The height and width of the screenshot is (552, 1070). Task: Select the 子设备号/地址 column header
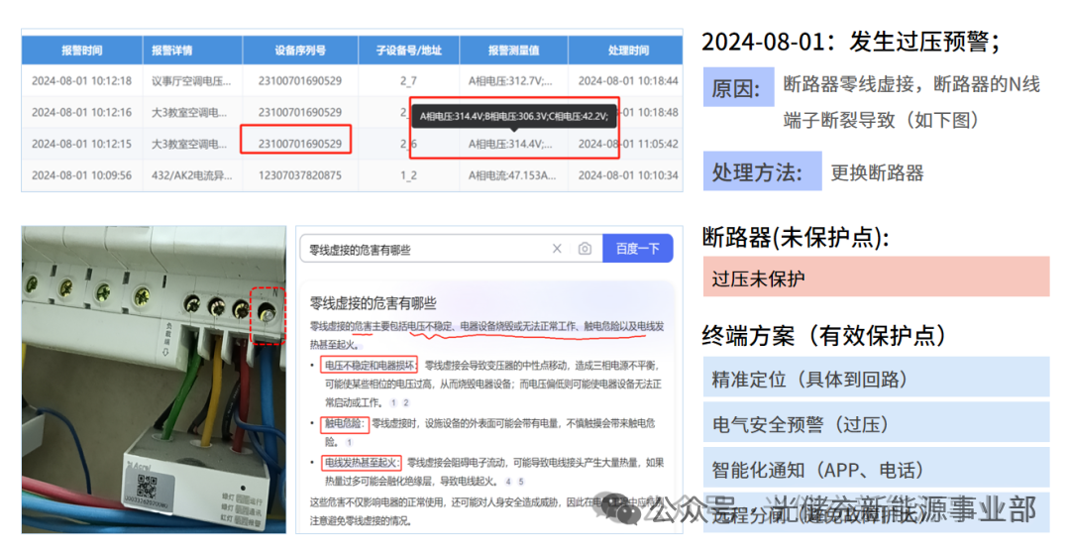coord(409,51)
